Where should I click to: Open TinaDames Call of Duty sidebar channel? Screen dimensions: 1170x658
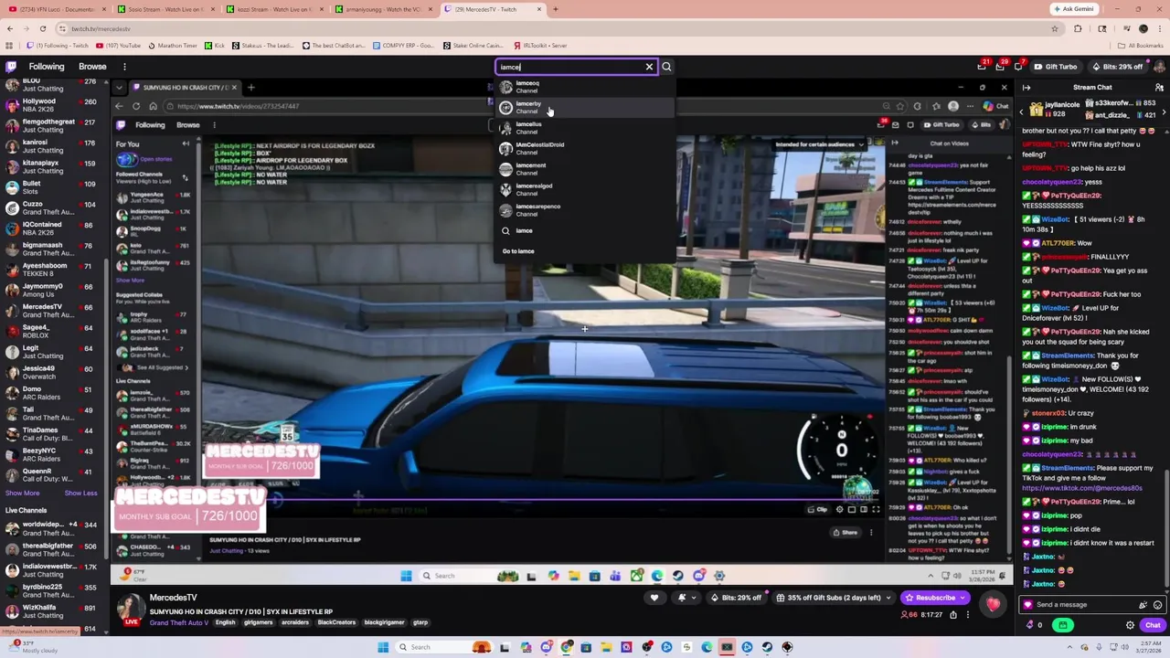(x=53, y=434)
